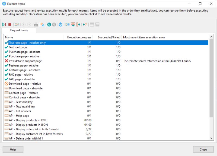The height and width of the screenshot is (156, 217).
Task: Click the red X on Post data row
Action: tap(6, 61)
